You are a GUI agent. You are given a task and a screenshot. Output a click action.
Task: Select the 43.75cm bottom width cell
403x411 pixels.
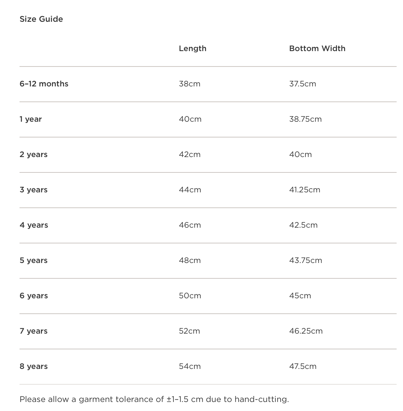pyautogui.click(x=305, y=260)
